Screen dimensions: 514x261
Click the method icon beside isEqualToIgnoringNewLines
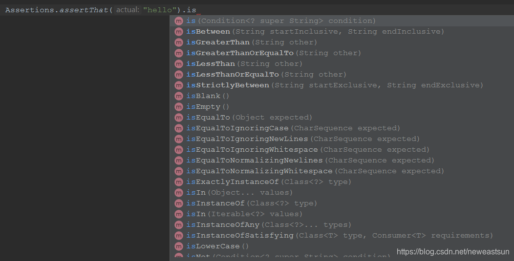[x=179, y=139]
